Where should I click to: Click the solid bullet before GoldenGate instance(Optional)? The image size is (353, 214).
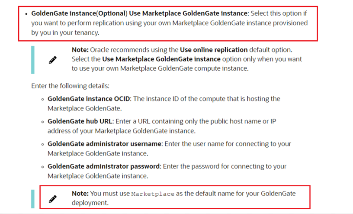point(26,14)
